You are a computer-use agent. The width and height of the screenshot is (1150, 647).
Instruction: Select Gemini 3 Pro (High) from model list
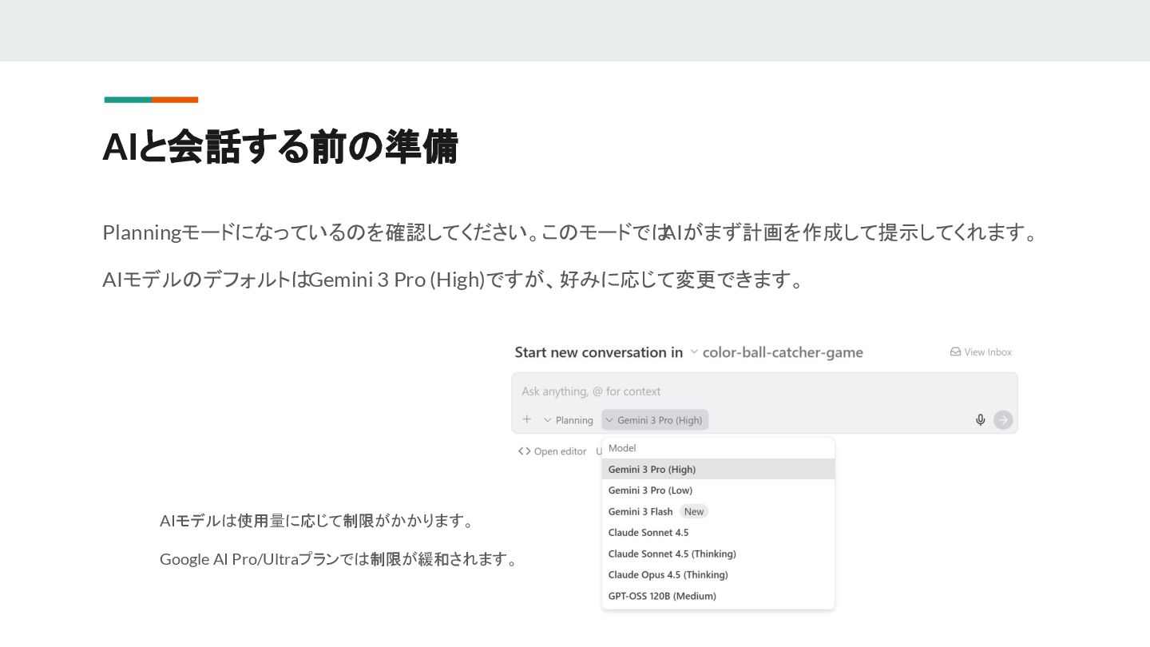point(718,469)
